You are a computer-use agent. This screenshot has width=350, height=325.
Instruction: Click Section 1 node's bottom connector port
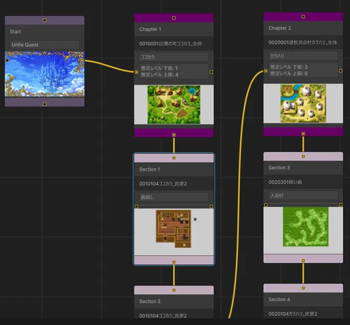(174, 262)
